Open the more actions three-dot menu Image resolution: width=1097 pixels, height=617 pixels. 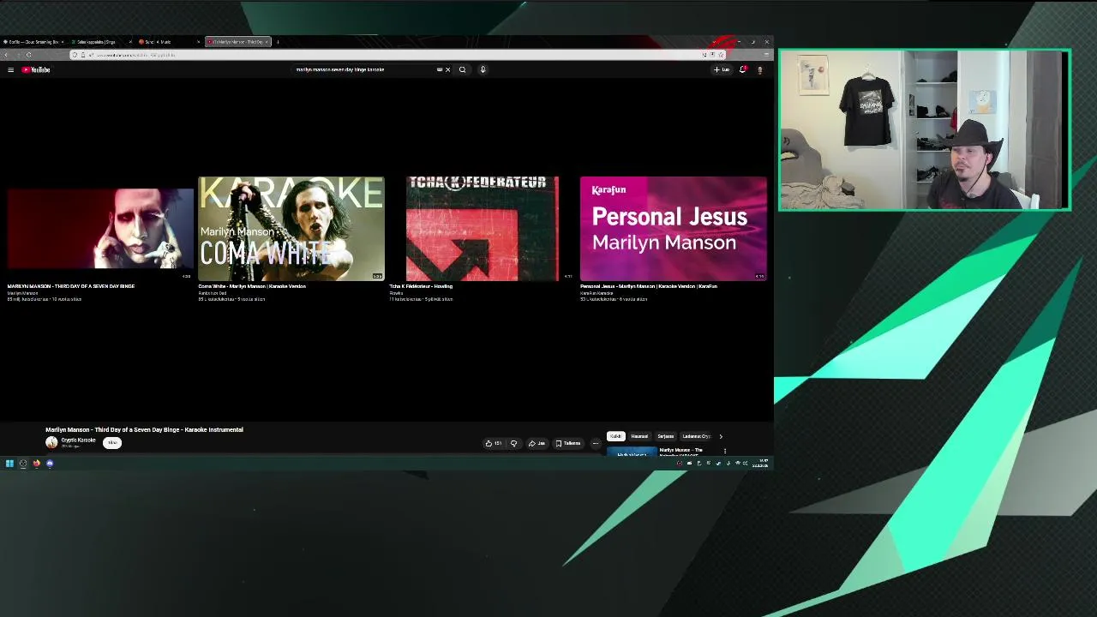point(596,443)
